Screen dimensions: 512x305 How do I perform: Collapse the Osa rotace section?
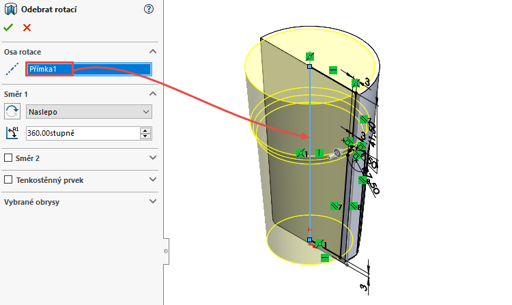point(153,52)
